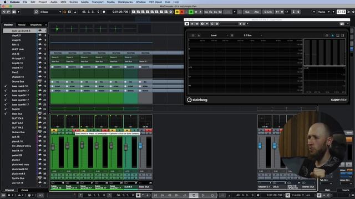This screenshot has width=355, height=199.
Task: Open the Workspaces menu
Action: [125, 2]
